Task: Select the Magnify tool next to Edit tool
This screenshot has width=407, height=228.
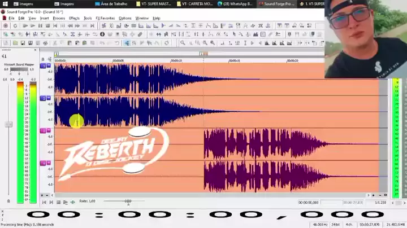Action: pyautogui.click(x=134, y=43)
